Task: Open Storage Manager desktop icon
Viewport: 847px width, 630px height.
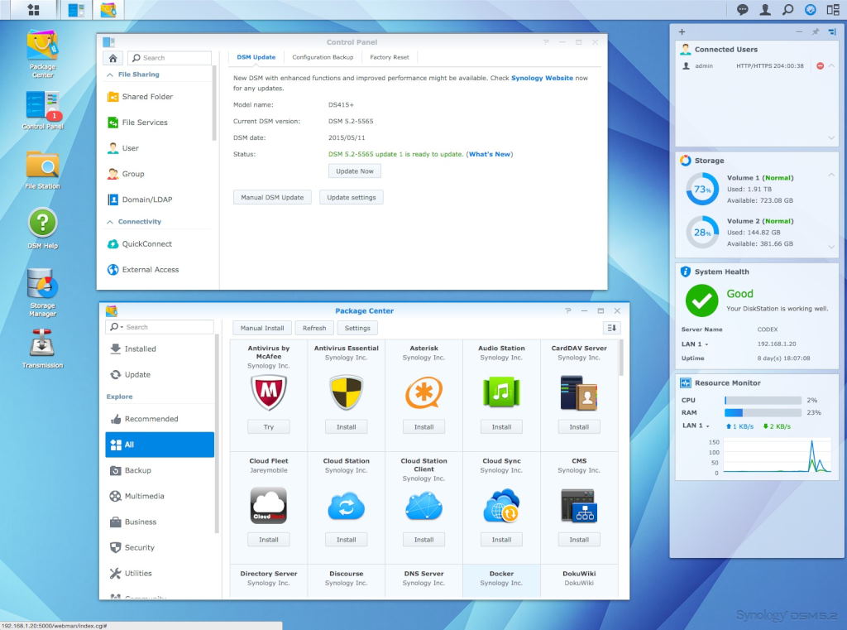Action: tap(43, 292)
